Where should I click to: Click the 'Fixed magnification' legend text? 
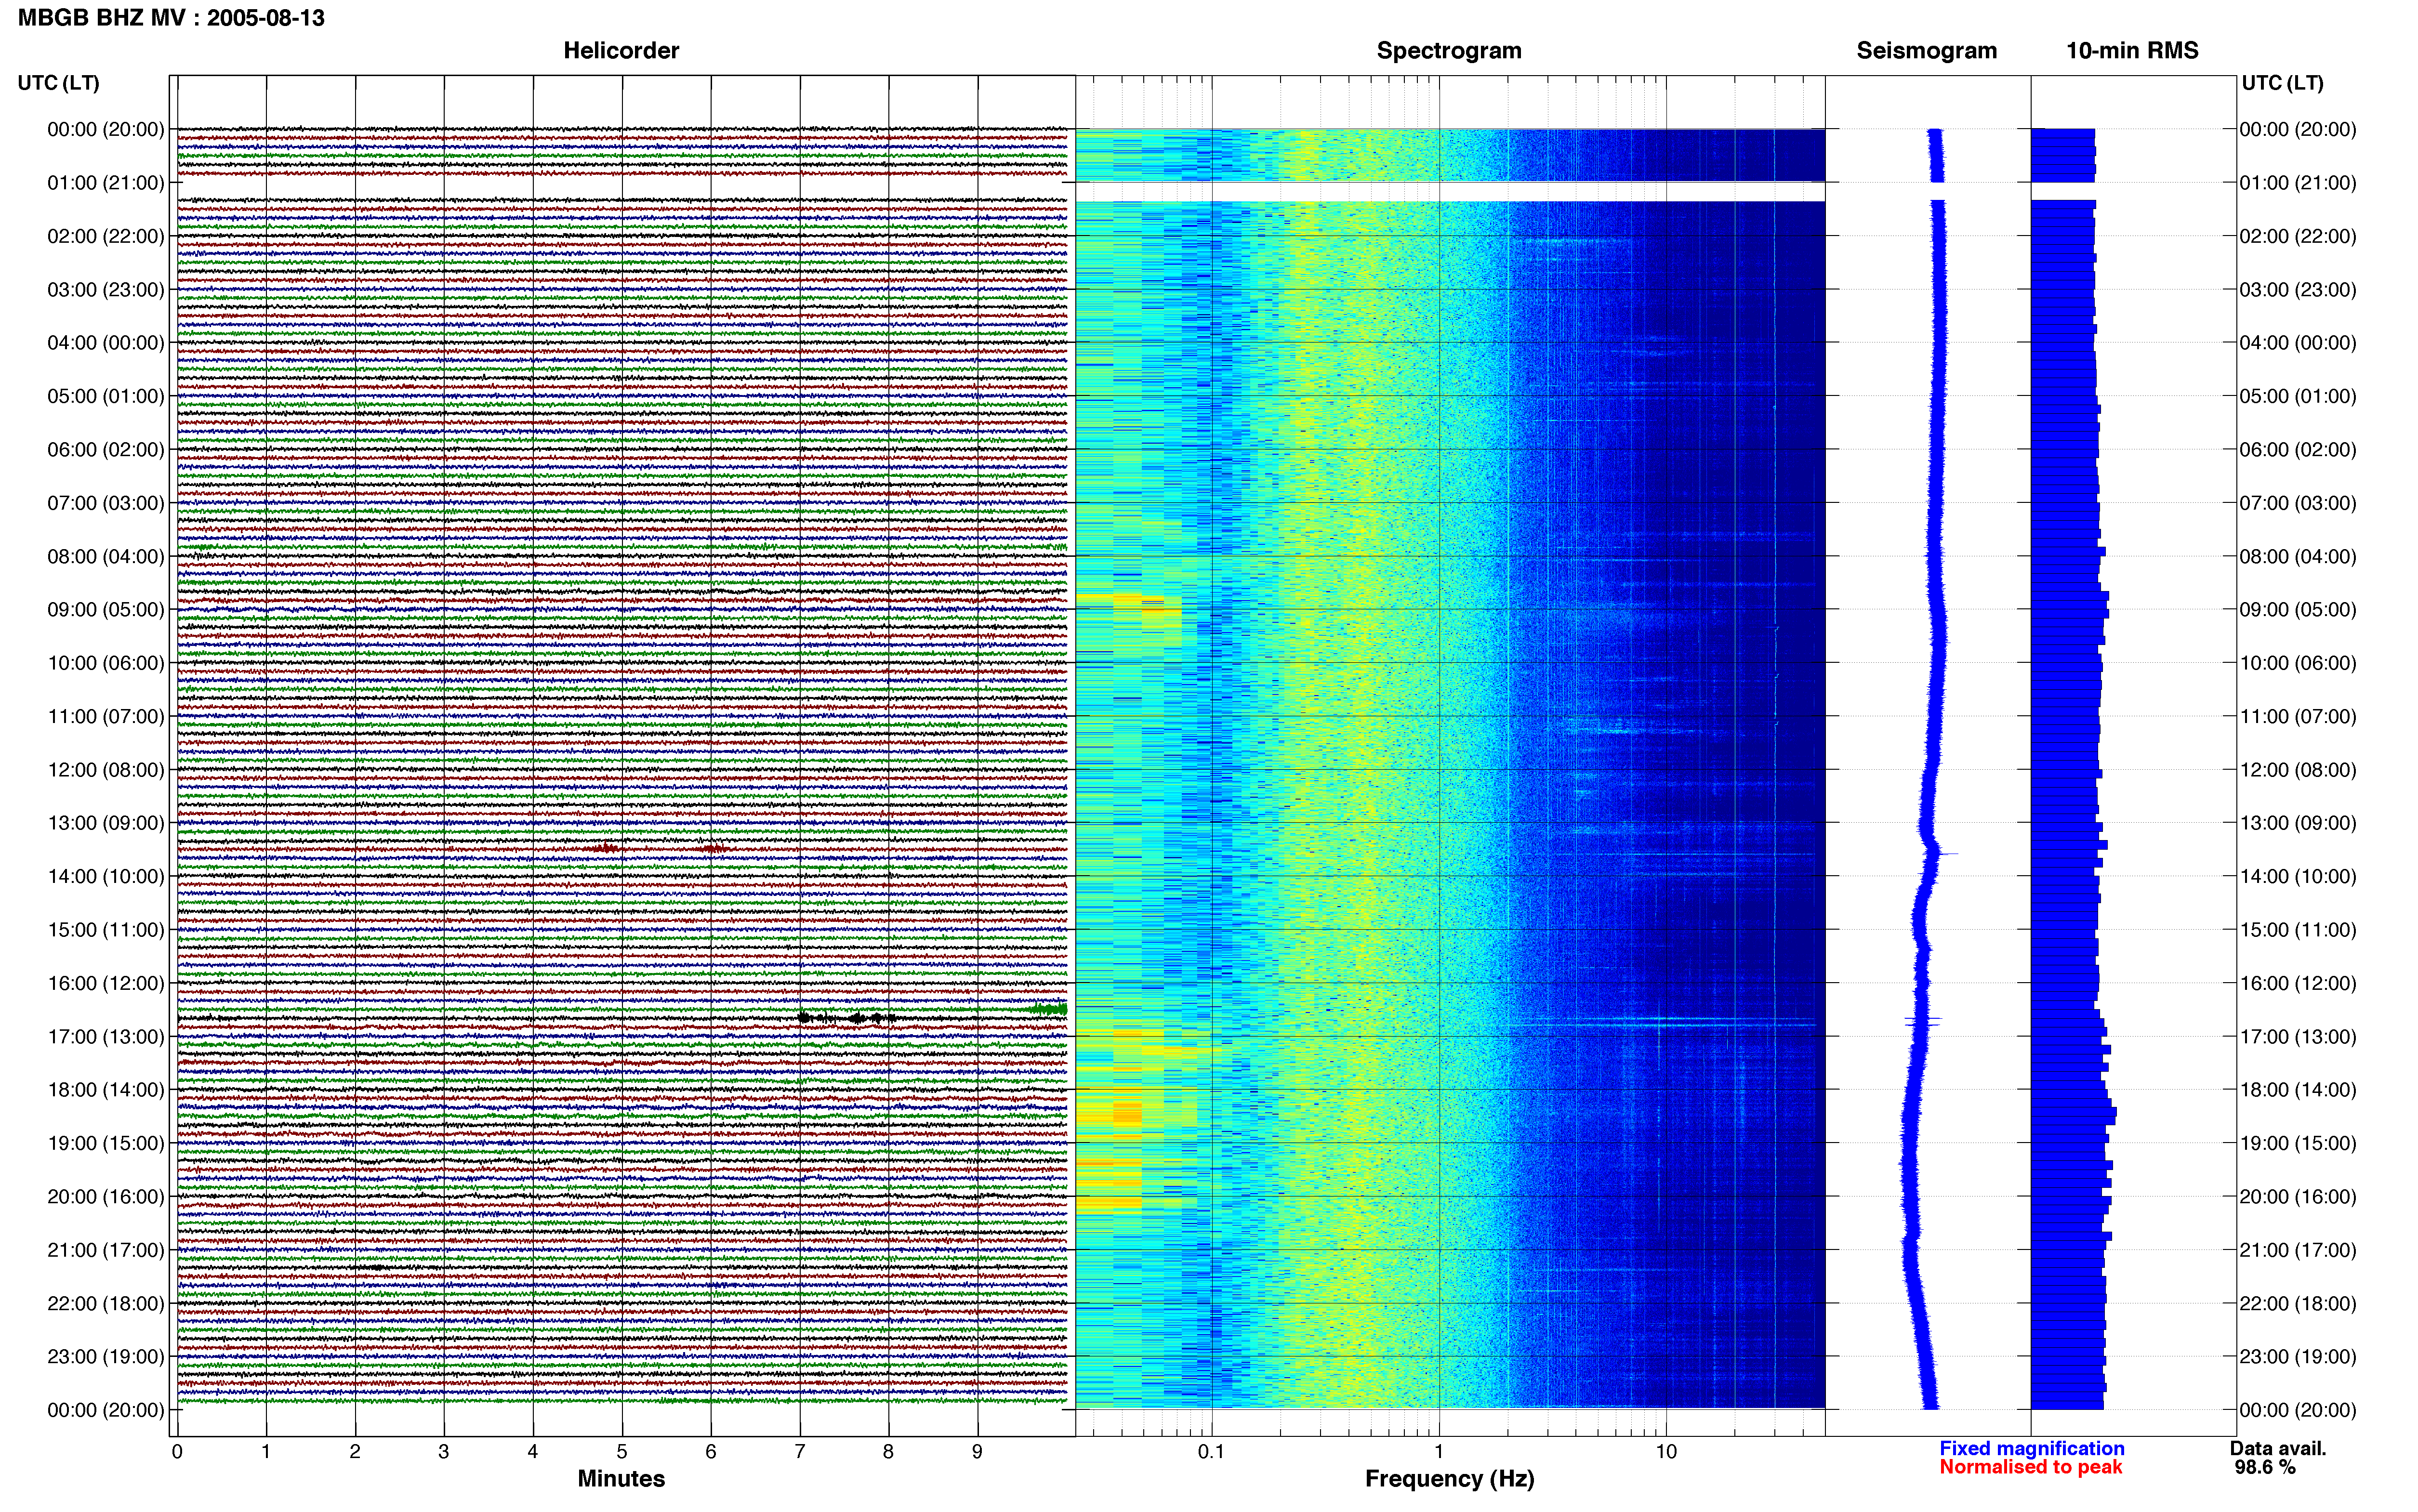pos(2031,1448)
